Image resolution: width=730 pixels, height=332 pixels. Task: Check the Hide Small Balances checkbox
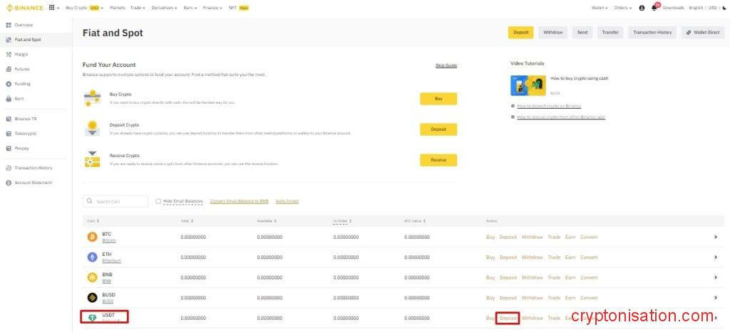coord(158,201)
